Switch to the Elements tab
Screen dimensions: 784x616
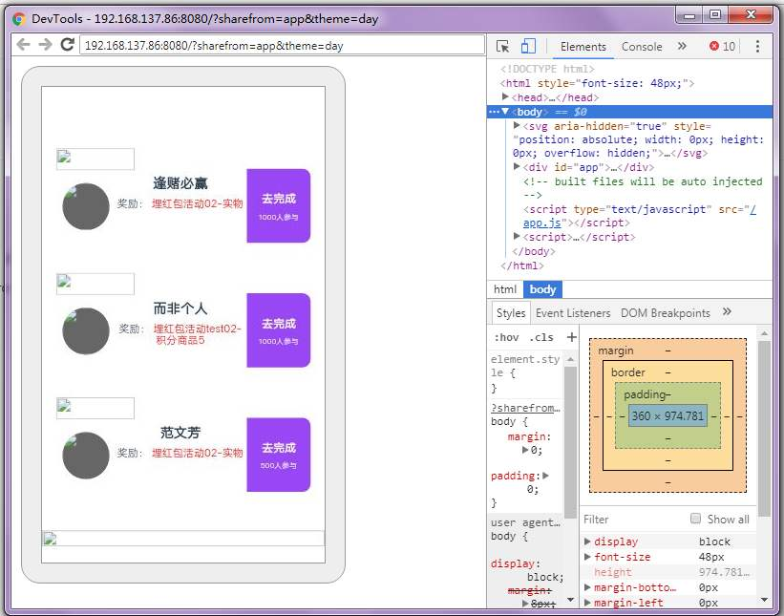(583, 47)
